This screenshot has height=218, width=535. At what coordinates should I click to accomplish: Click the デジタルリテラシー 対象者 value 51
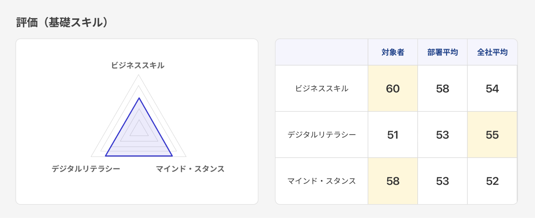(393, 135)
